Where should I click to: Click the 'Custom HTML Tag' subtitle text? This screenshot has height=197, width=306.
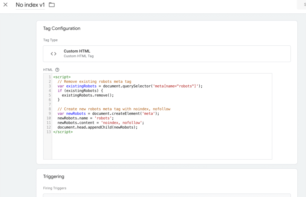tap(79, 56)
